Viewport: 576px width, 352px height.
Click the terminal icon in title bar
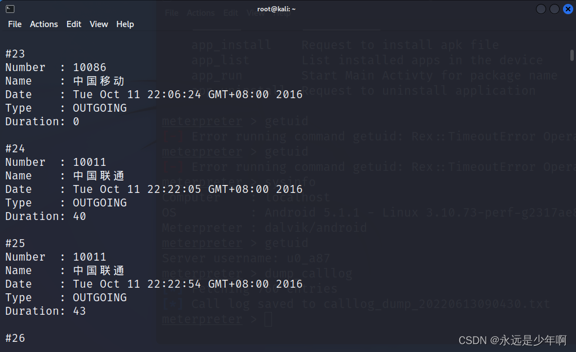tap(10, 9)
